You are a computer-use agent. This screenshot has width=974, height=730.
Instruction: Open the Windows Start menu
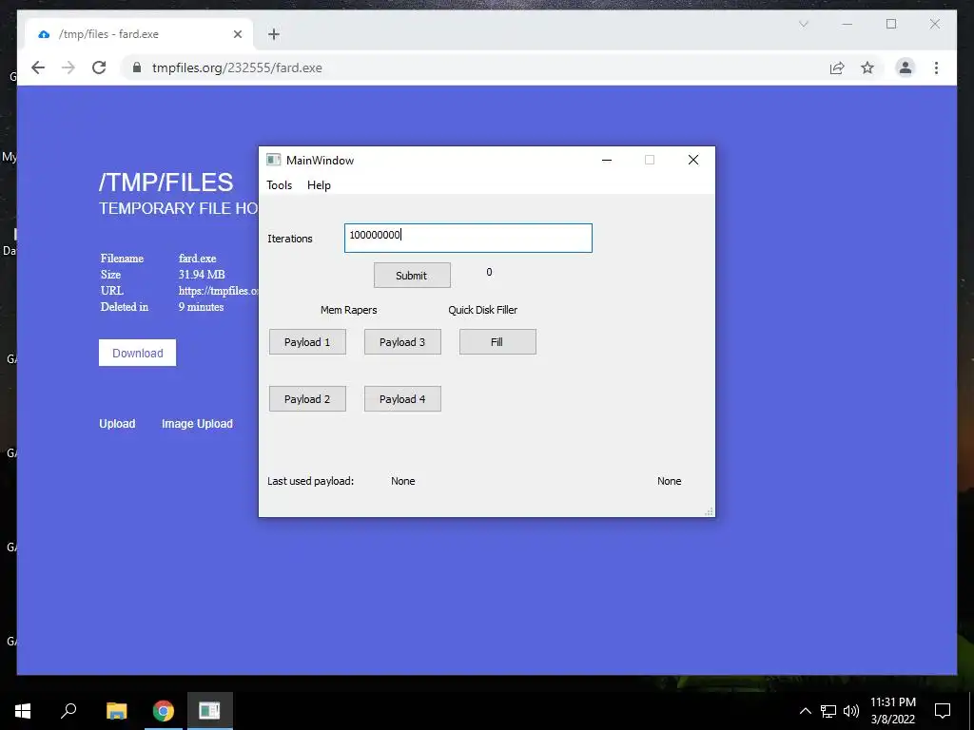pos(23,711)
